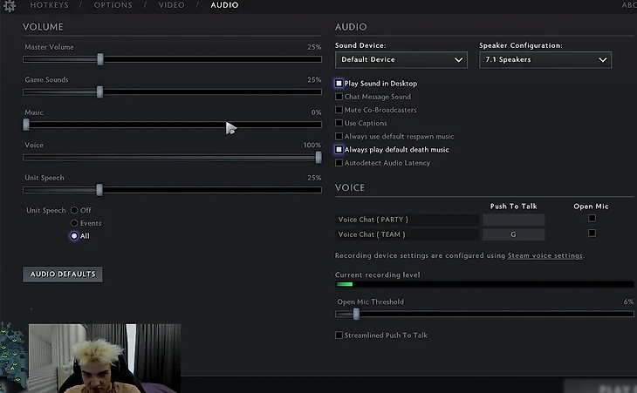Expand the Sound Device dropdown
Viewport: 637px width, 393px height.
click(x=401, y=60)
